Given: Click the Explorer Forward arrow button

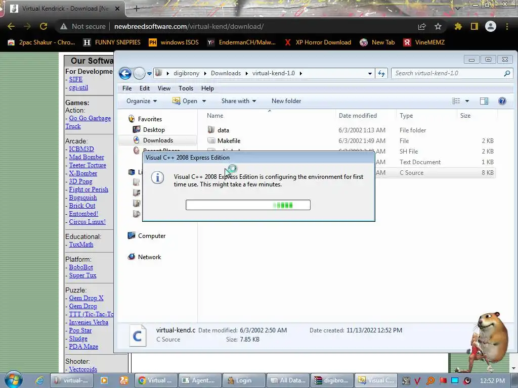Looking at the screenshot, I should pos(139,73).
